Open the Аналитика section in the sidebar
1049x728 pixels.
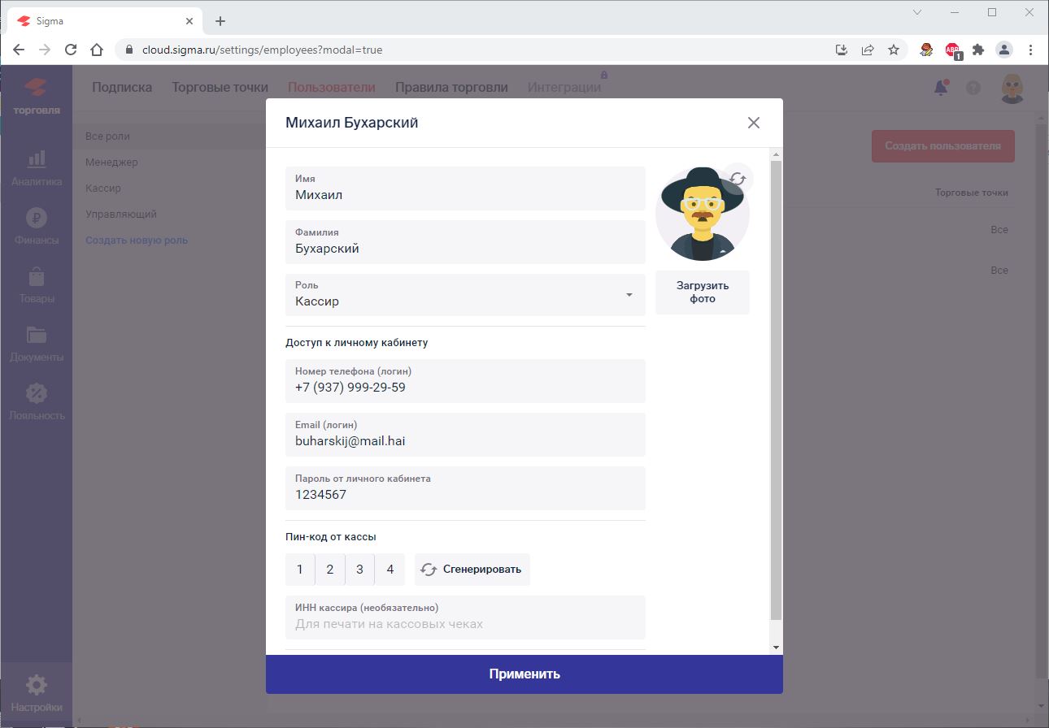coord(37,167)
